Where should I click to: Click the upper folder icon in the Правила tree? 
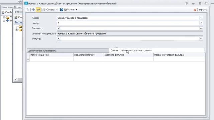tap(20, 26)
